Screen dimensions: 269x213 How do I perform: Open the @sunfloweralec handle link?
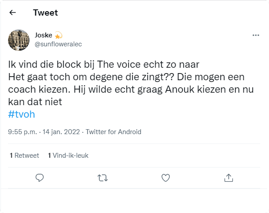click(58, 44)
